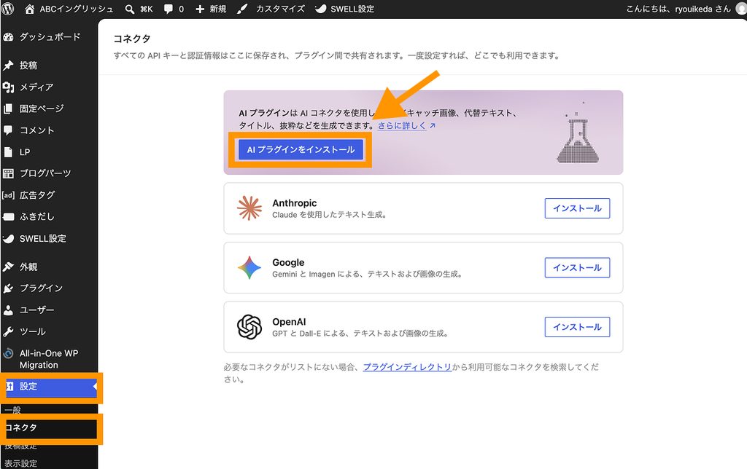Open comments bubble icon in admin bar
Image resolution: width=747 pixels, height=469 pixels.
click(x=169, y=9)
